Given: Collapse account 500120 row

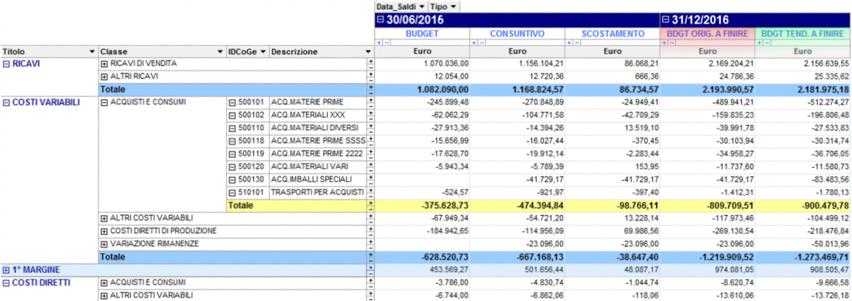Looking at the screenshot, I should point(232,167).
